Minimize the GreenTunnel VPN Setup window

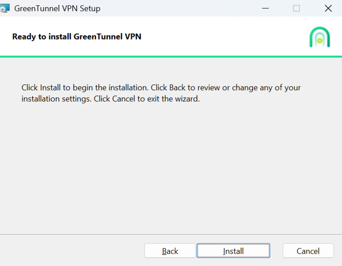coord(265,8)
